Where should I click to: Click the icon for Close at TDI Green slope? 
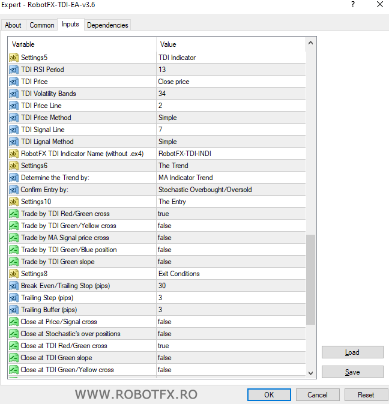click(x=14, y=358)
